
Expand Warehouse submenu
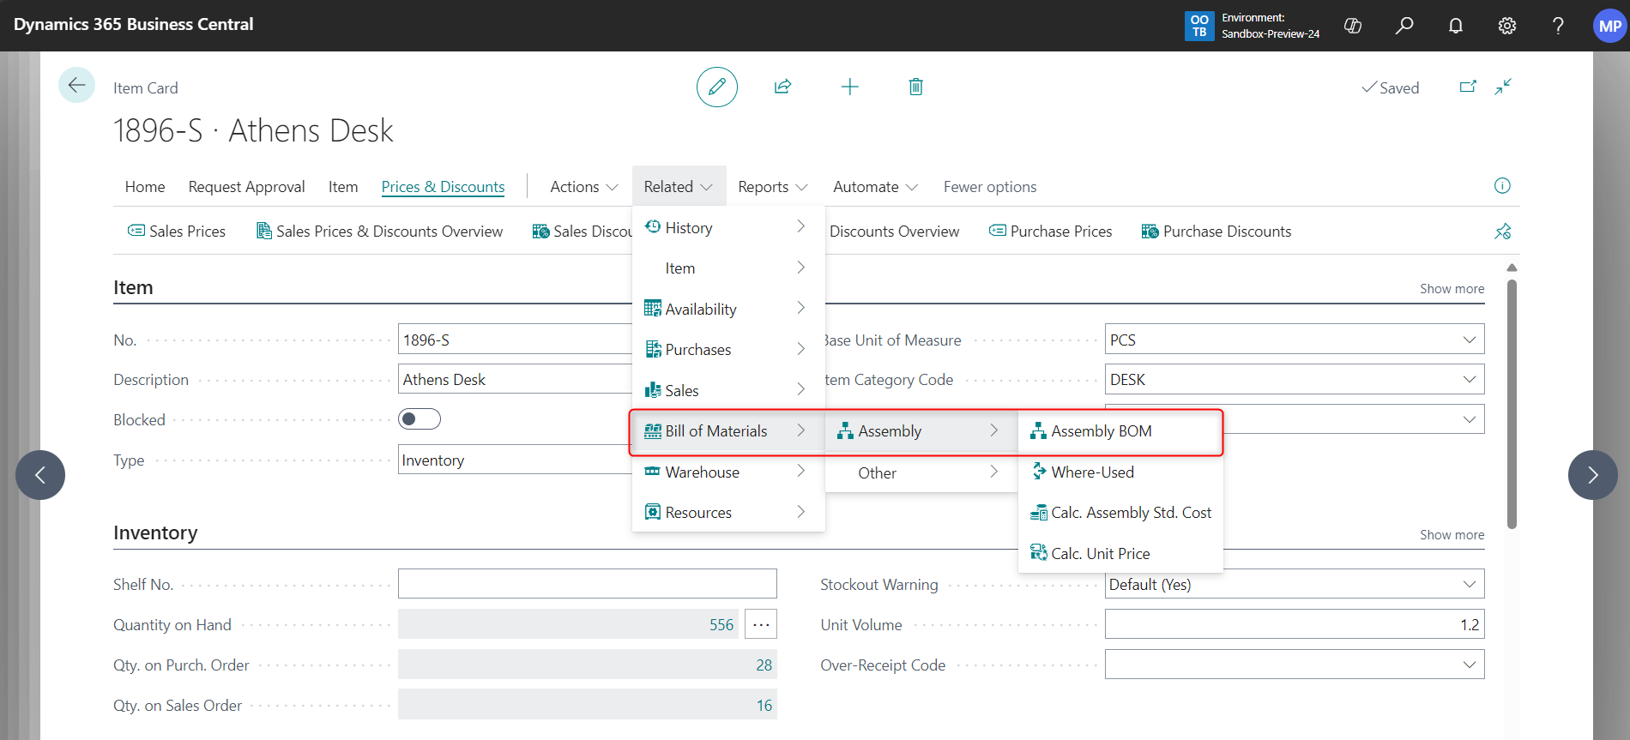728,472
